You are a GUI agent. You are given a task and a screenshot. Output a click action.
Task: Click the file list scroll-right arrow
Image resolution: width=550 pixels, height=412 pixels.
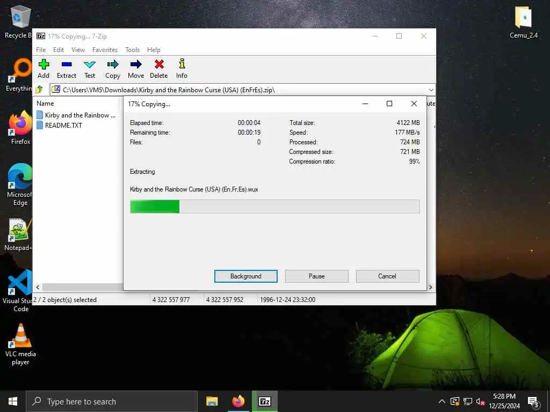coord(430,288)
